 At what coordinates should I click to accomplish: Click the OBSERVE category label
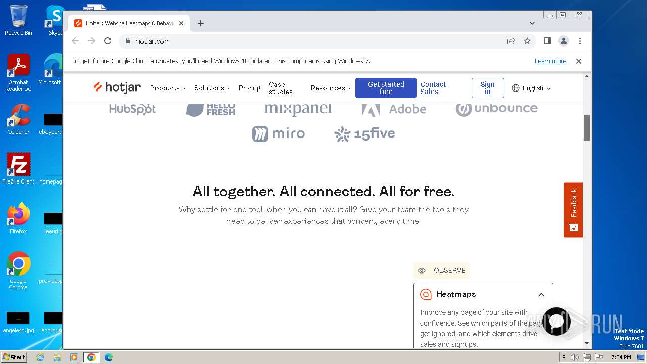click(x=441, y=270)
